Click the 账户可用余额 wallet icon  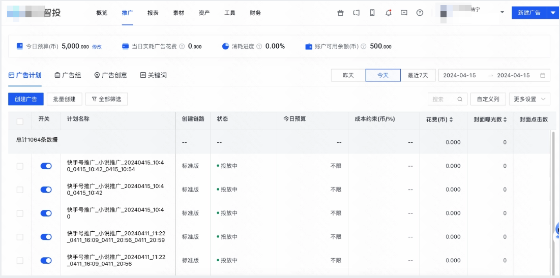(309, 46)
